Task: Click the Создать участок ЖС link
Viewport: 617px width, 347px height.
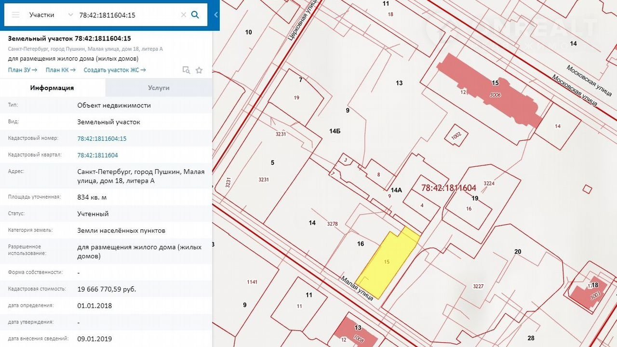Action: [114, 70]
